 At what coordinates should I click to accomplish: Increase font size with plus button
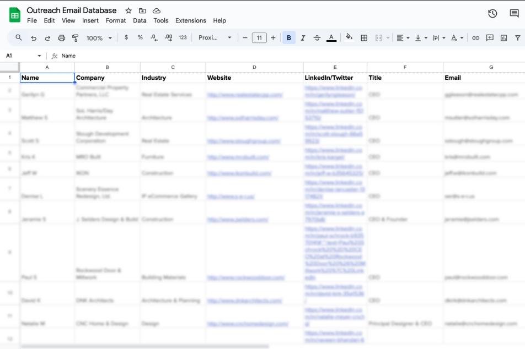273,38
